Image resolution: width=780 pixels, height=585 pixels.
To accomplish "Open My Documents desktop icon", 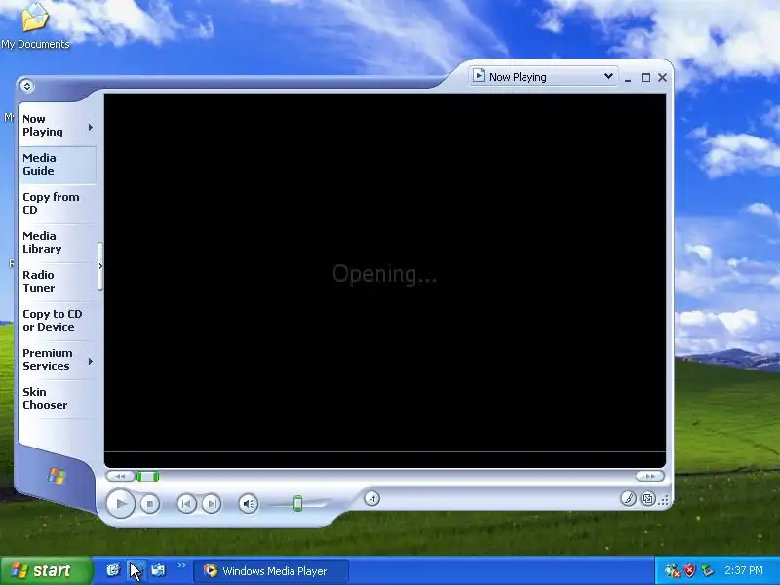I will pyautogui.click(x=35, y=25).
